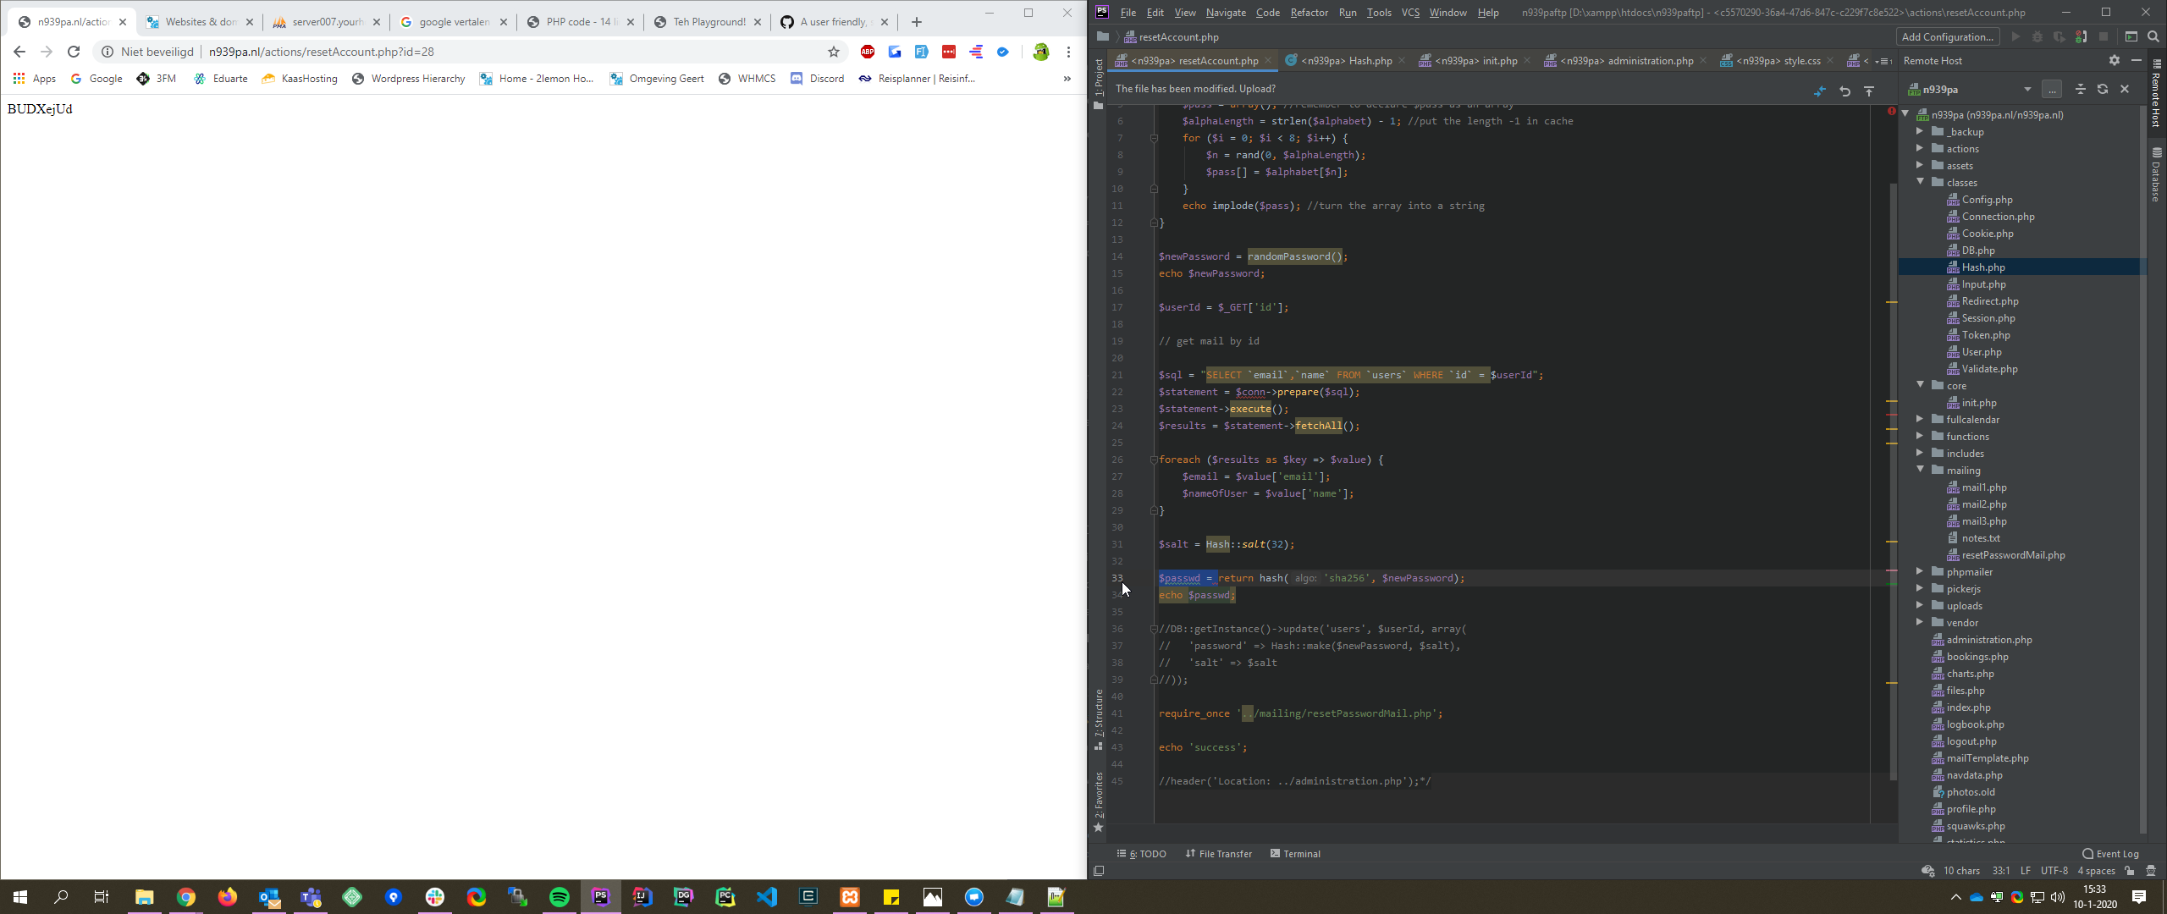
Task: Toggle Chrome bookmark star for this page
Action: click(834, 52)
